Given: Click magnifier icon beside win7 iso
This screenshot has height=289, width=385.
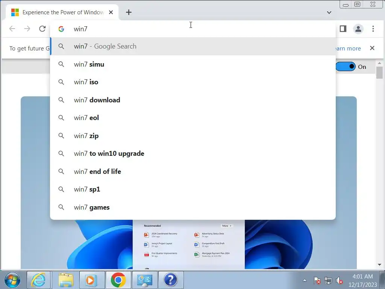Looking at the screenshot, I should (61, 82).
